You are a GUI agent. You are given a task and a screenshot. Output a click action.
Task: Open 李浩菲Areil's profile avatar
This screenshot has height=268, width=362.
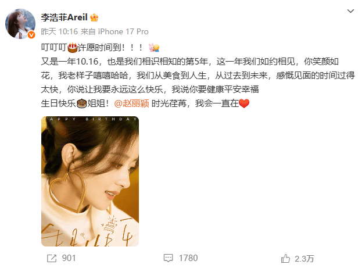pos(20,24)
